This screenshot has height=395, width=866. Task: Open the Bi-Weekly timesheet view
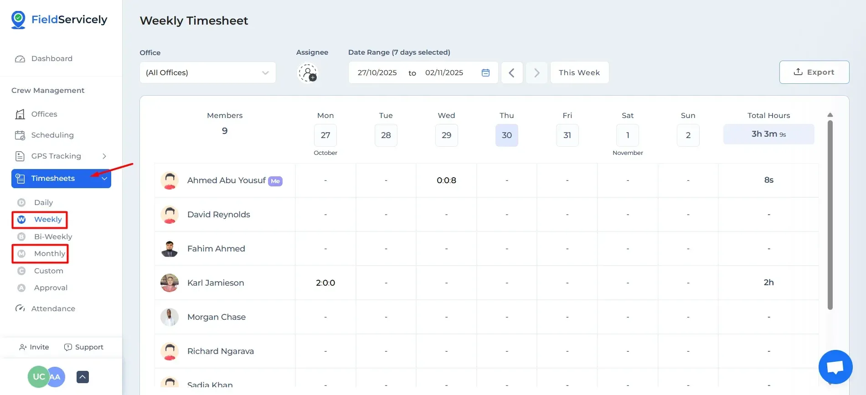(x=53, y=236)
